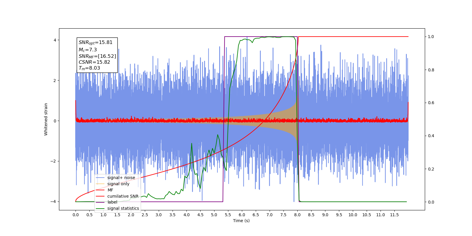The height and width of the screenshot is (236, 472).
Task: Click the 2 tick on left y-axis
Action: coord(55,81)
